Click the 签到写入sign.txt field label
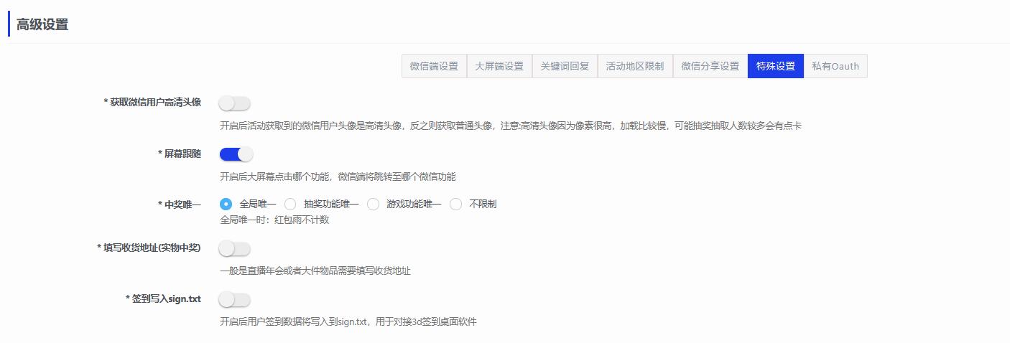 [163, 299]
